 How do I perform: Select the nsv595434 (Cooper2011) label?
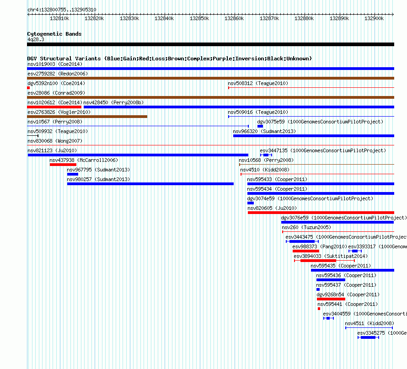277,189
